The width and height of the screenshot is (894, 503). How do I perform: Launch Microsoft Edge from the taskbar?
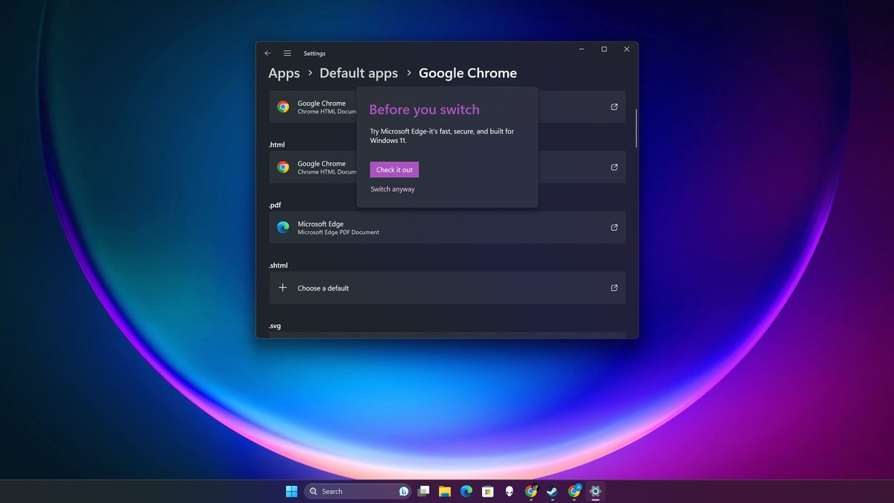pos(466,491)
